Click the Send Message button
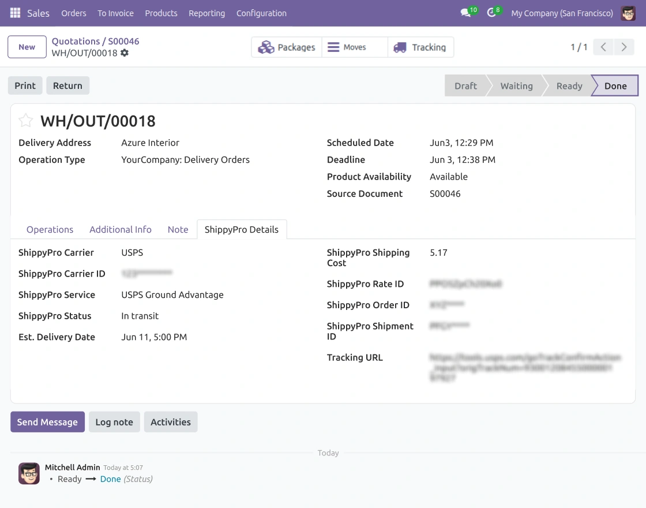The width and height of the screenshot is (646, 508). [x=47, y=422]
